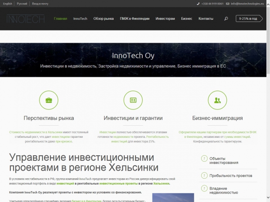Follow суммы инвестиций link
Image resolution: width=270 pixels, height=202 pixels.
237,137
